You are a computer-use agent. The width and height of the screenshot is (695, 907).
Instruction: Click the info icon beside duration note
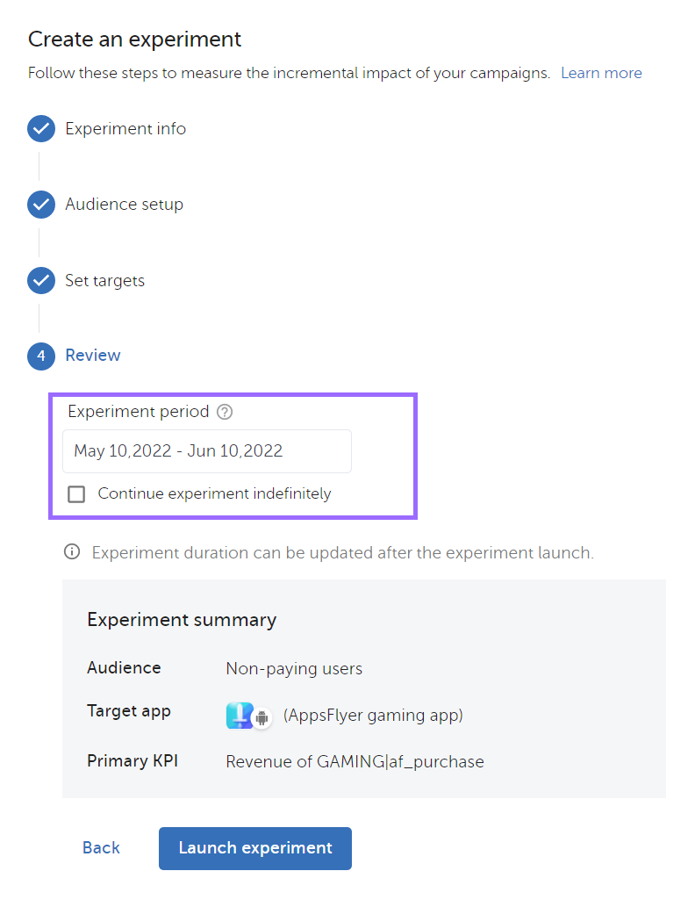click(72, 552)
